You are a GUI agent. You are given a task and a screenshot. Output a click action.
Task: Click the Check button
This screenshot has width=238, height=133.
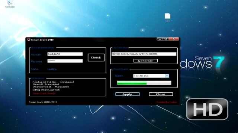click(96, 58)
